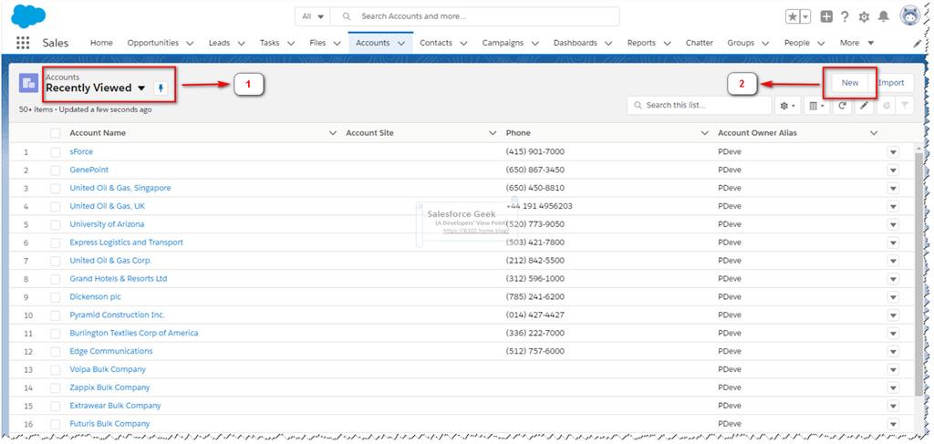Click phone number (415) 901-7000
Image resolution: width=934 pixels, height=444 pixels.
click(x=534, y=152)
